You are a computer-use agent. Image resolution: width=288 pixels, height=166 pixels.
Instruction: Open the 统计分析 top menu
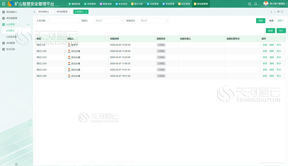(x=137, y=4)
